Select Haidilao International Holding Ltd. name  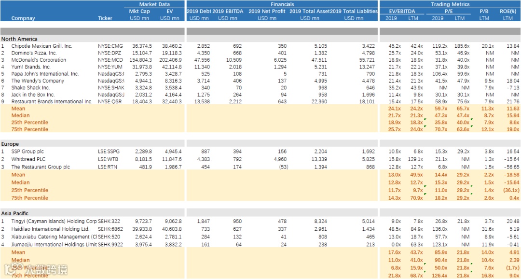[x=50, y=229]
